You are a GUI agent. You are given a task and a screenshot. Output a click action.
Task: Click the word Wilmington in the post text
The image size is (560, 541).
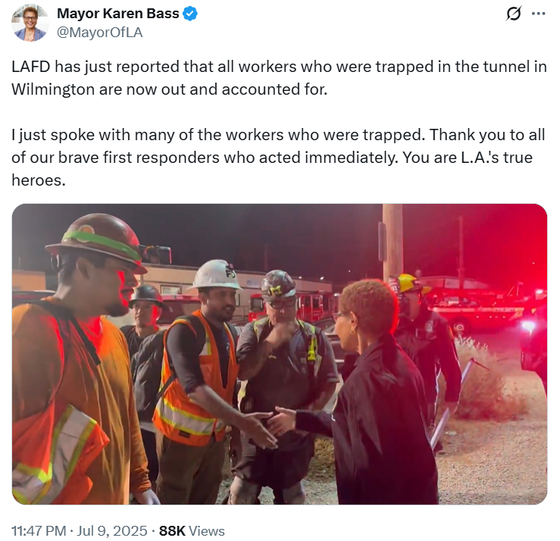(x=53, y=89)
